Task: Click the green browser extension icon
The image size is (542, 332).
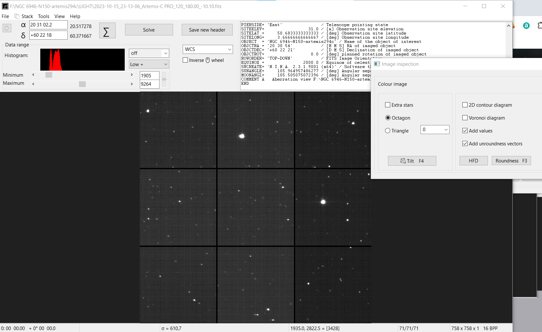Action: (x=526, y=26)
